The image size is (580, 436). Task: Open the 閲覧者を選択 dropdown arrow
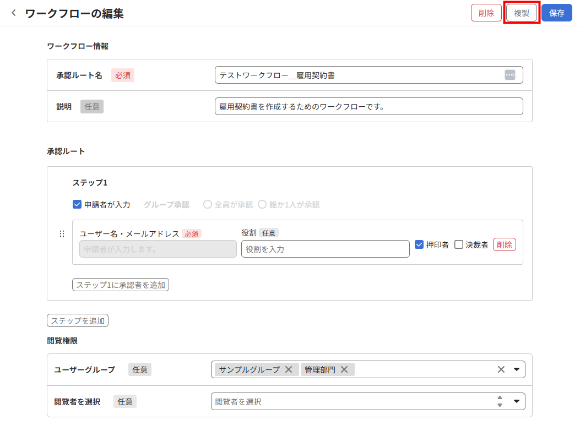[517, 401]
